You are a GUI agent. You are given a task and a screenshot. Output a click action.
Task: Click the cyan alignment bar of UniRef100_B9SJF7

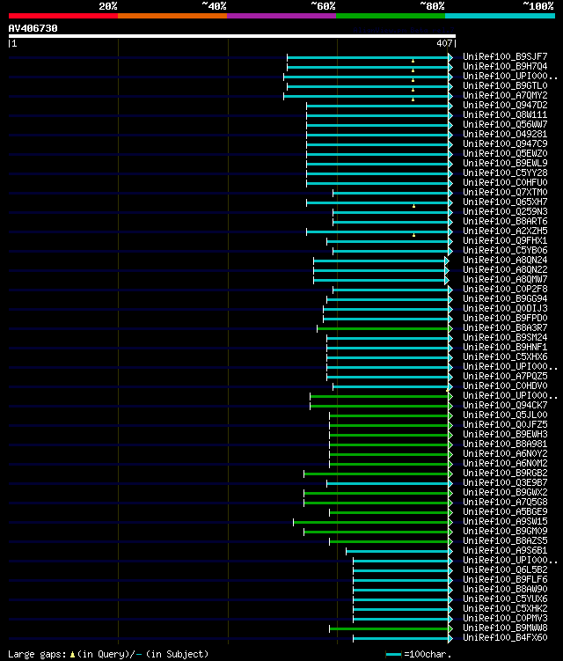click(368, 57)
